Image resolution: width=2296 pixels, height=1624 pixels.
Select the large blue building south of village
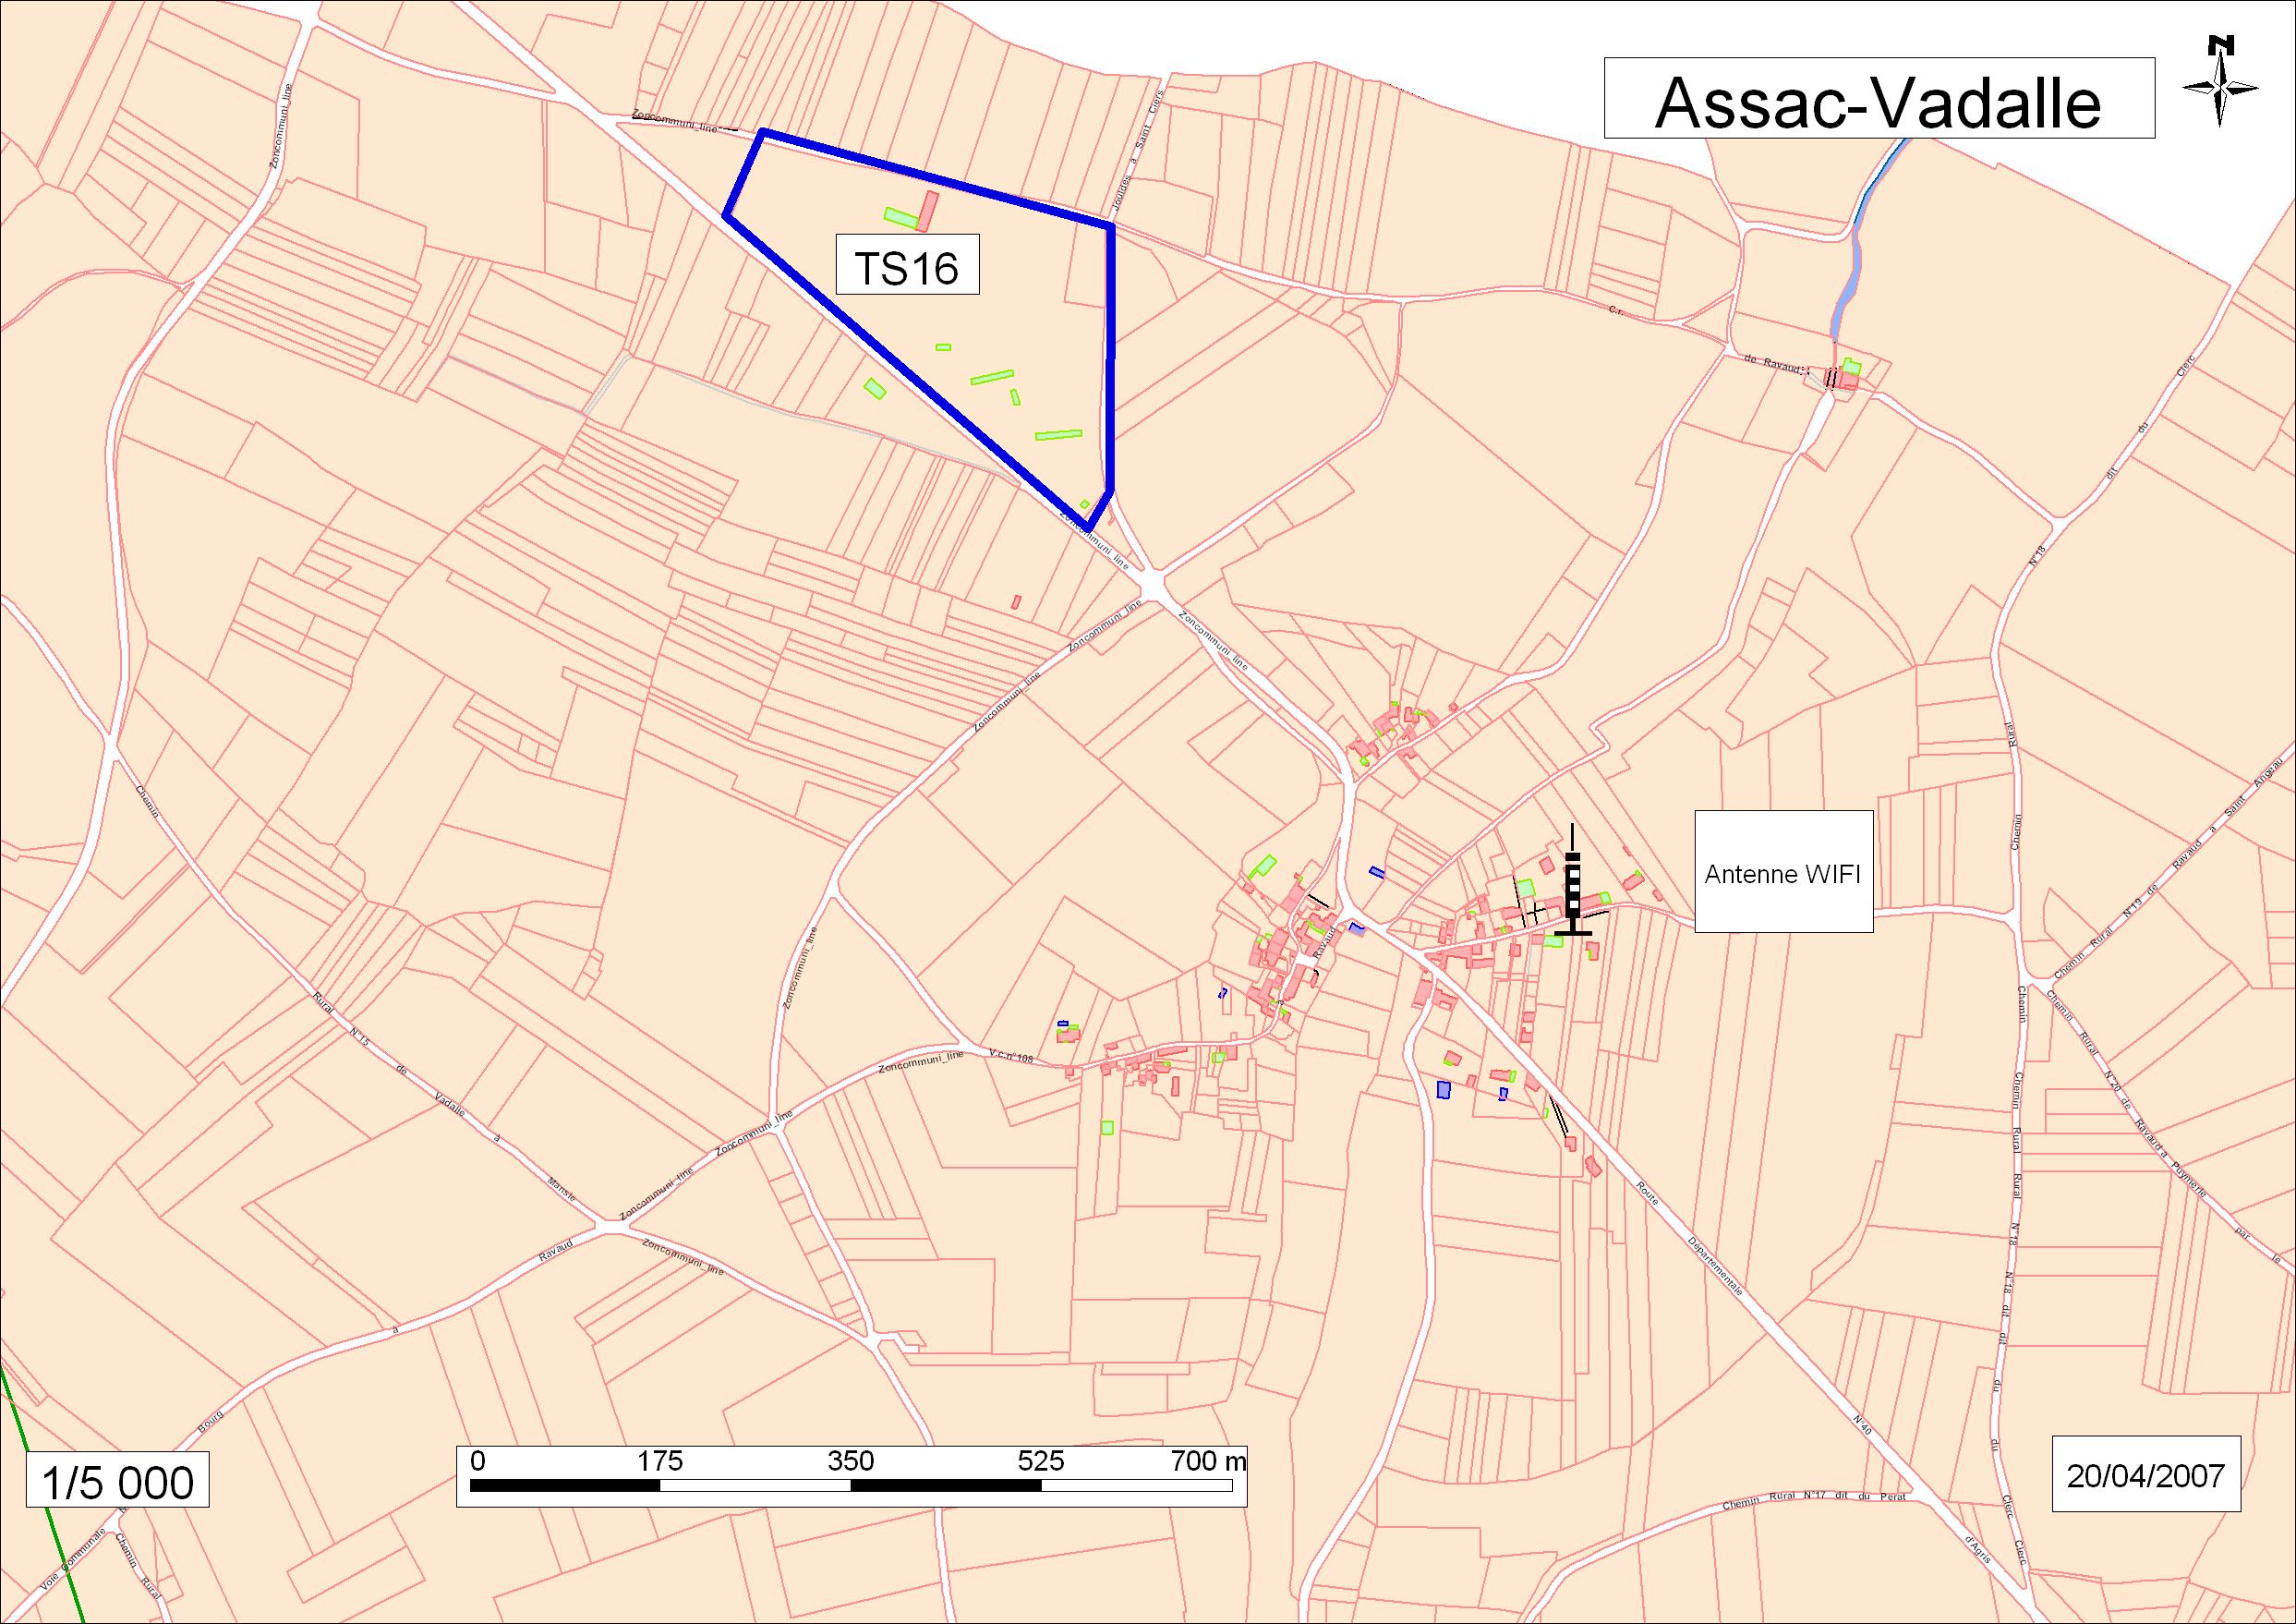pos(1443,1089)
